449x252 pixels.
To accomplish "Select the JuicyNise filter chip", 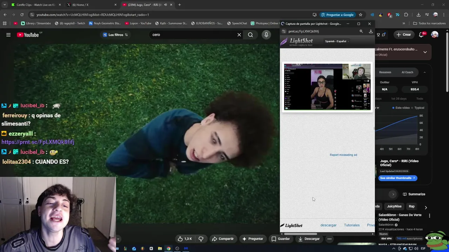I will click(x=394, y=206).
